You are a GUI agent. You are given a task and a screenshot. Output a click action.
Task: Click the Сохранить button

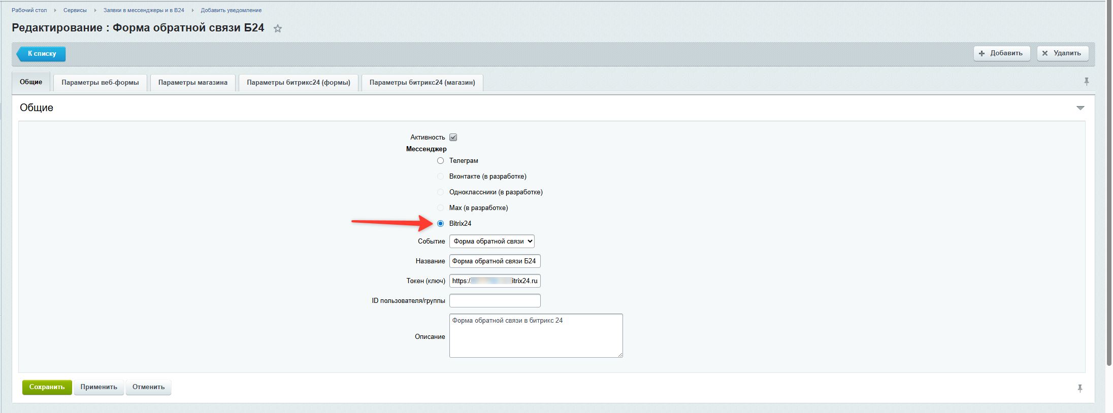(x=47, y=387)
